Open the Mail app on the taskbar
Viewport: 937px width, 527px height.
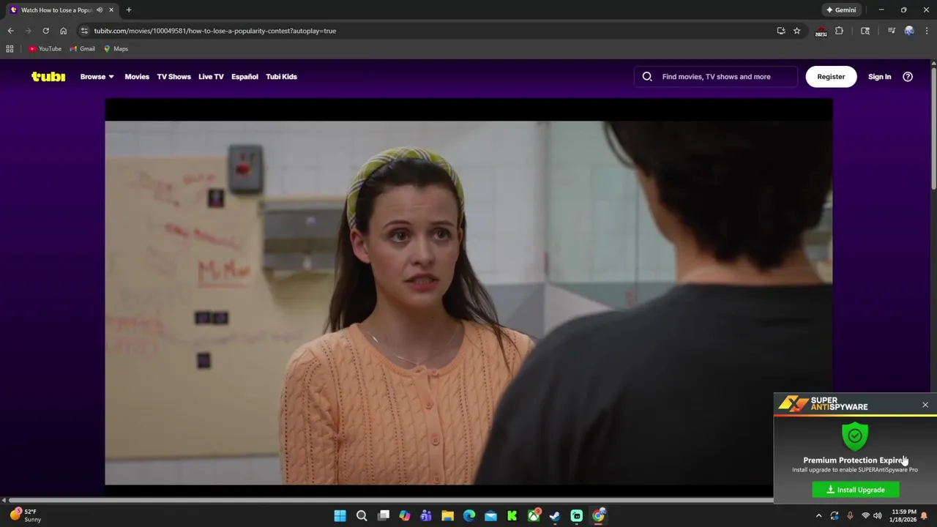click(490, 516)
